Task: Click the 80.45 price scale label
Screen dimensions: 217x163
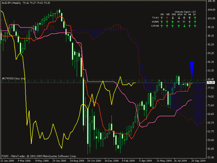Action: [x=210, y=79]
